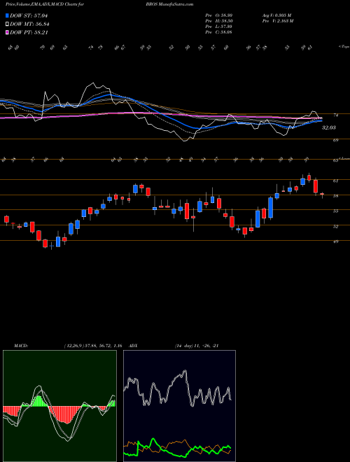Click the blue DOW ST legend swatch
Viewport: 350px width, 462px height.
click(7, 15)
